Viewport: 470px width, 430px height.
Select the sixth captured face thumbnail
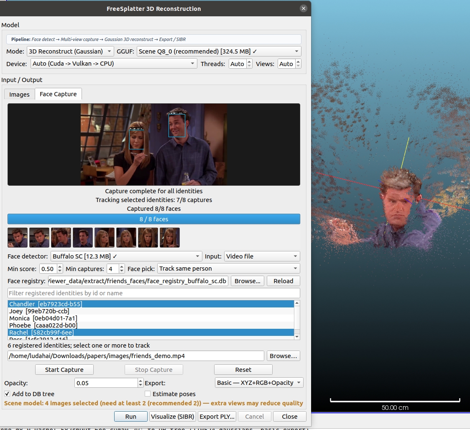coord(126,238)
